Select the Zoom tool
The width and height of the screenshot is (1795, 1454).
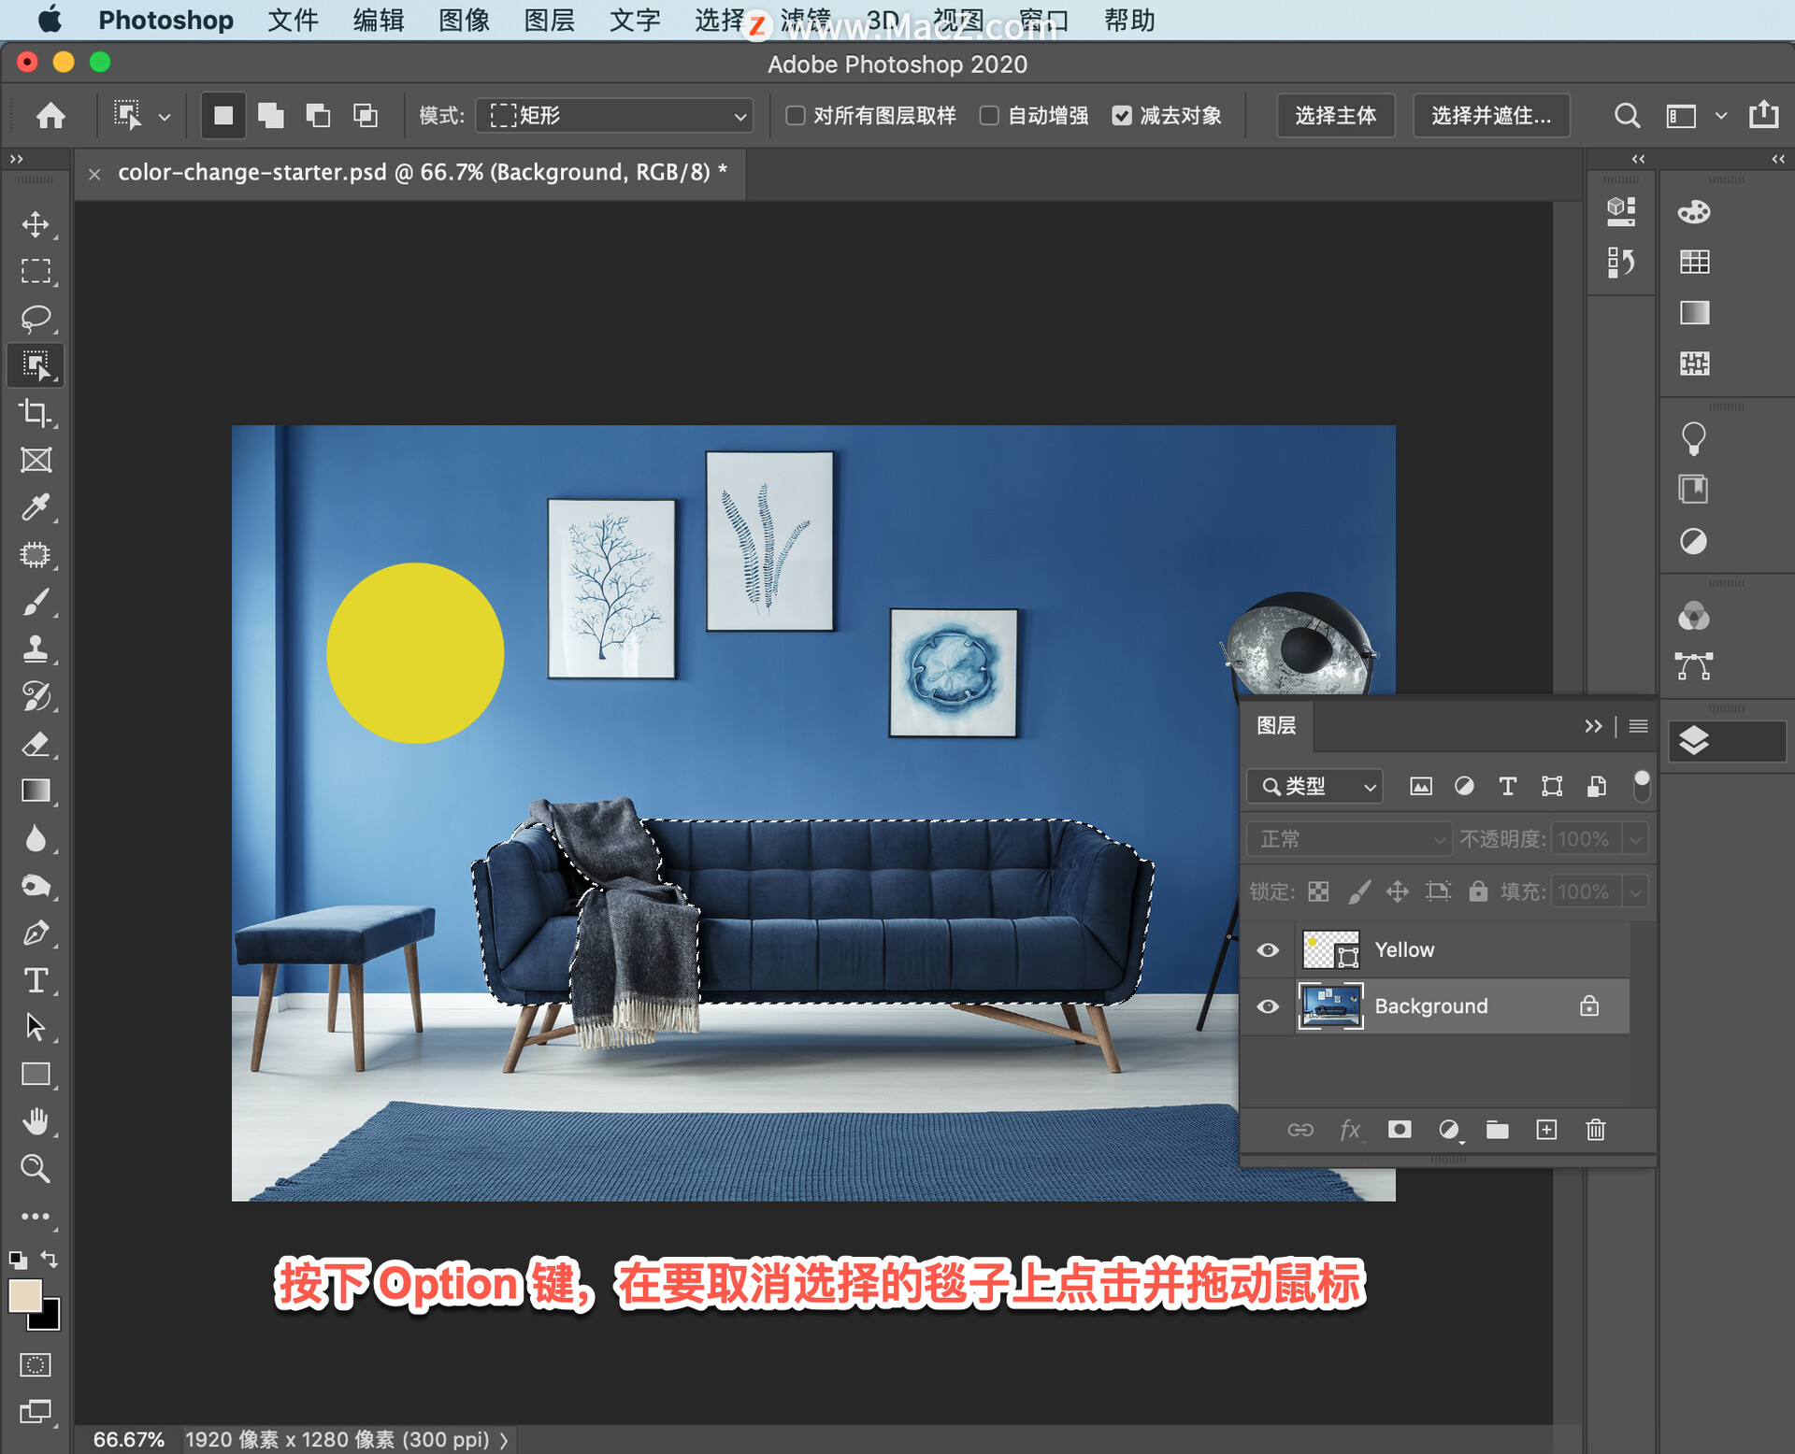pyautogui.click(x=36, y=1169)
